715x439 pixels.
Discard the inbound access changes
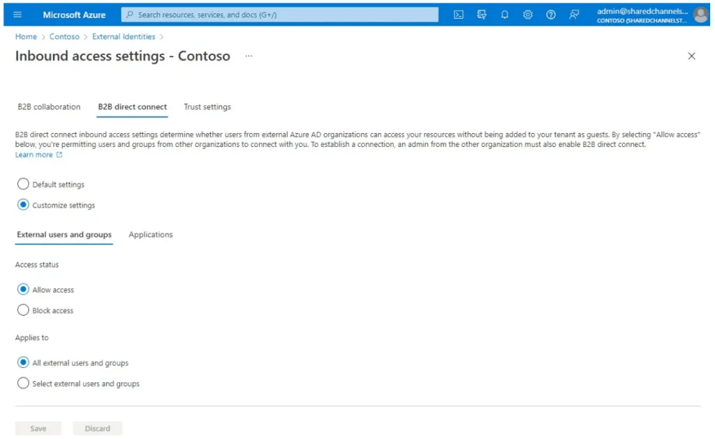(97, 428)
